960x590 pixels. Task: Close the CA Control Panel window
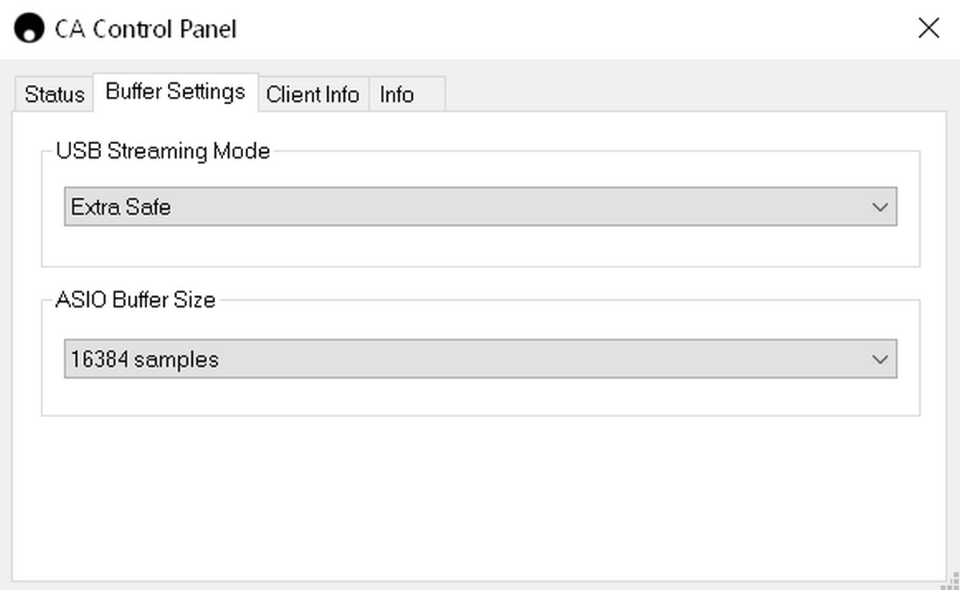pyautogui.click(x=929, y=29)
